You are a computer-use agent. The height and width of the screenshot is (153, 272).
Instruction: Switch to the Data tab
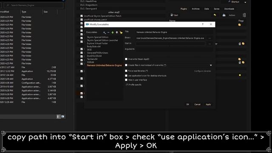207,9
